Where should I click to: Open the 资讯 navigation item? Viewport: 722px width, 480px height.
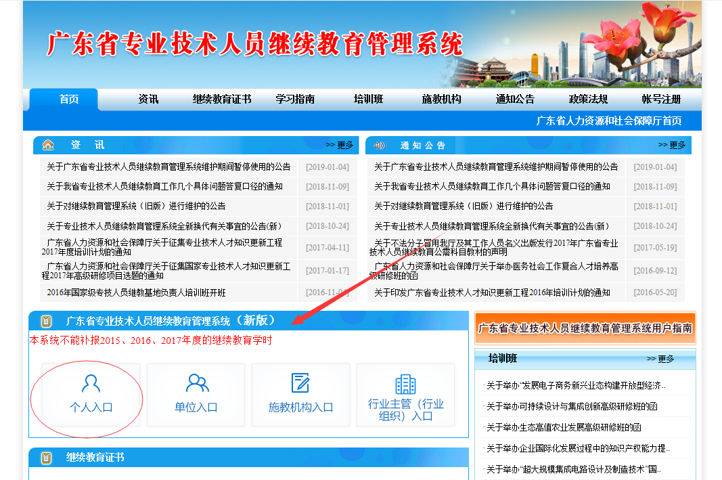(x=148, y=99)
